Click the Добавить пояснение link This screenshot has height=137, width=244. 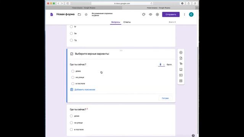pyautogui.click(x=85, y=90)
